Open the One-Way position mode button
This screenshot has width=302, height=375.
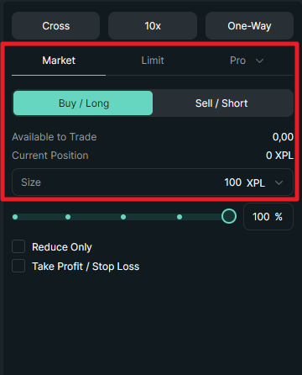(x=249, y=26)
